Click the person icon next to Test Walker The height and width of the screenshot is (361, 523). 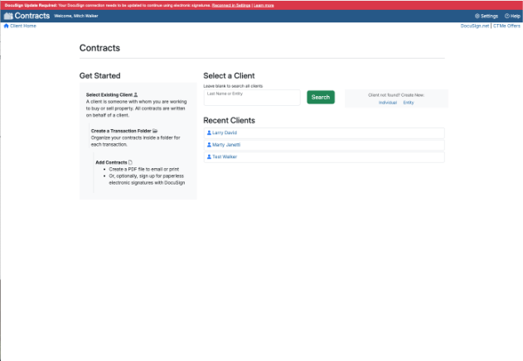pos(209,156)
